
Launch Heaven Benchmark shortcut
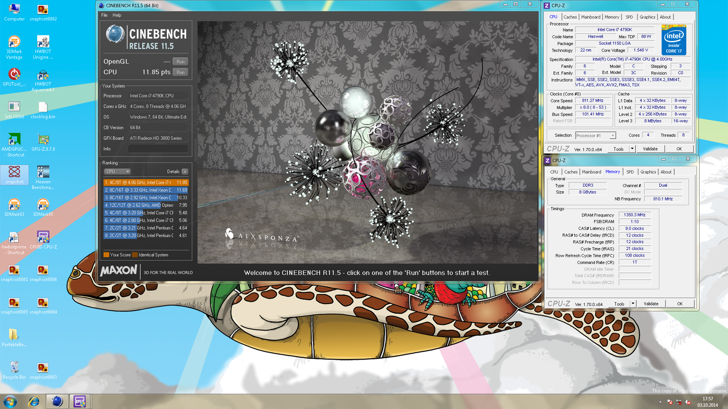click(43, 178)
